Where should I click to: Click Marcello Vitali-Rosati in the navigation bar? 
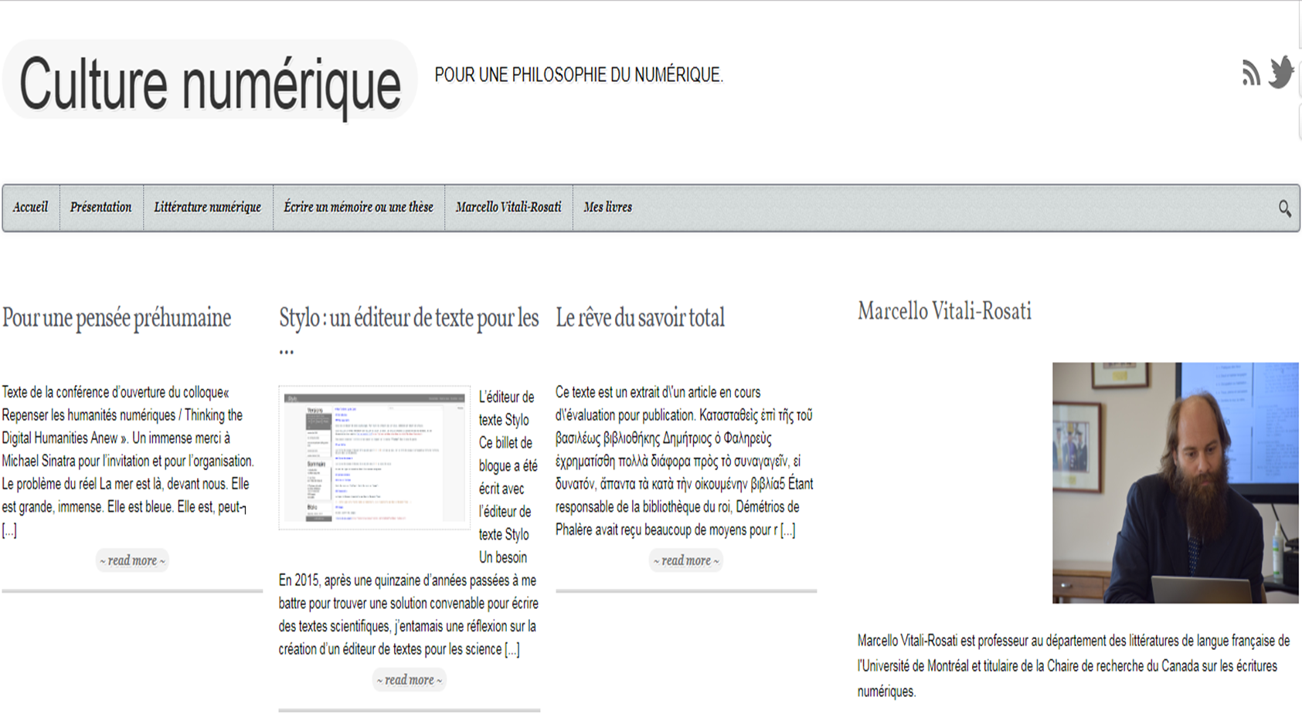click(x=508, y=208)
